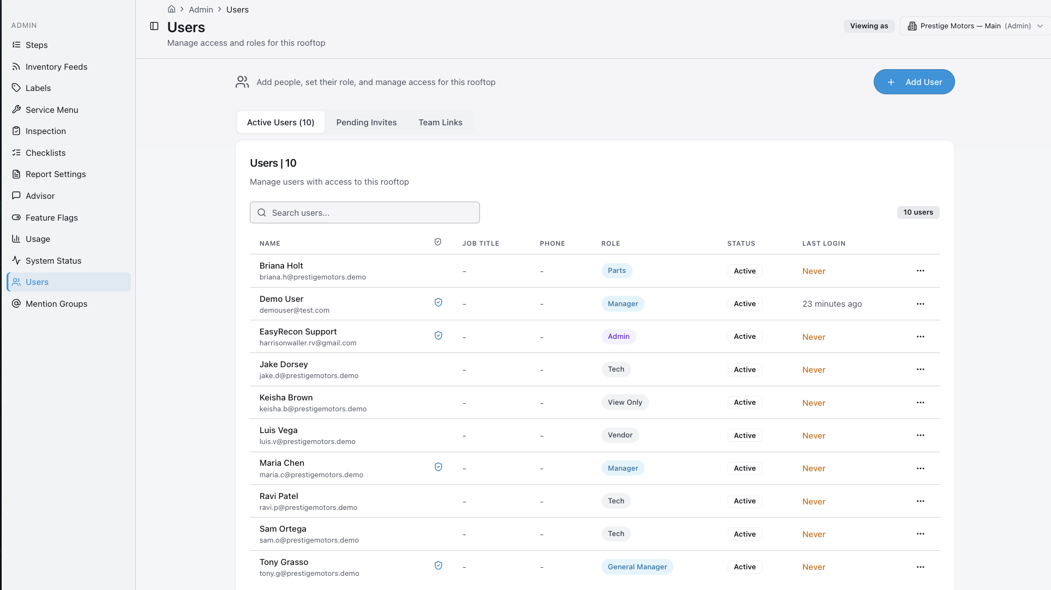Open actions menu for Sam Ortega
Viewport: 1051px width, 590px height.
click(921, 534)
